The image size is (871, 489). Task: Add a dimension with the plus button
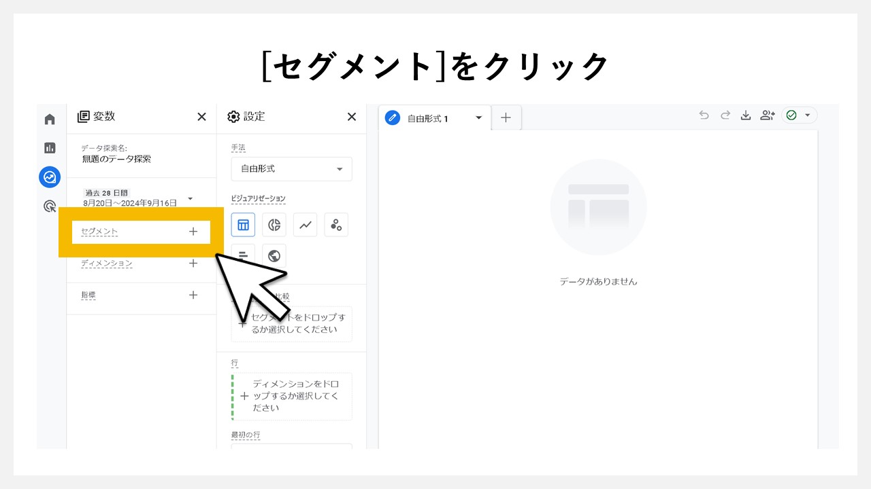(193, 264)
